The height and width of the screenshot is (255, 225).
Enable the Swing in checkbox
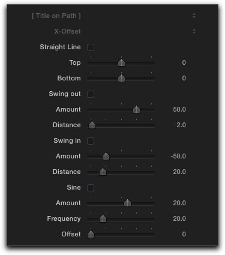tap(91, 141)
